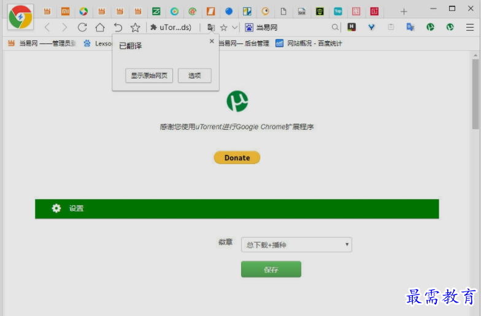Switch to the teal Top tab
Screen dimensions: 481x316
(x=337, y=12)
